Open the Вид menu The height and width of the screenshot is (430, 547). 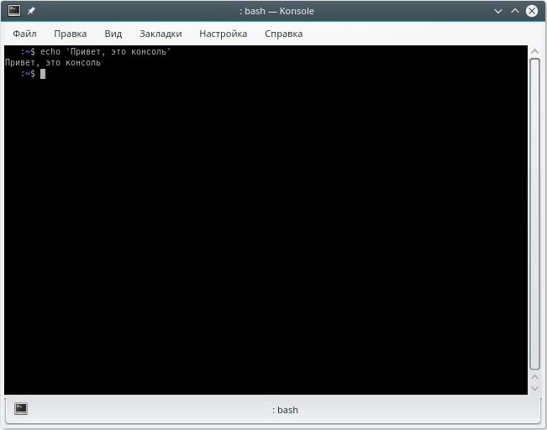[x=113, y=34]
